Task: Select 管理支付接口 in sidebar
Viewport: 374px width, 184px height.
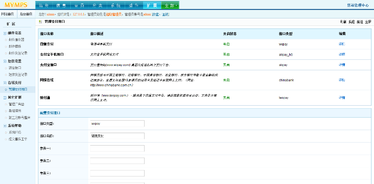Action: pyautogui.click(x=18, y=89)
